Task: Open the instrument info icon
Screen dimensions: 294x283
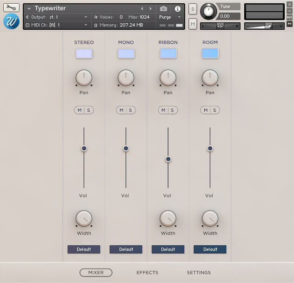Action: click(x=177, y=9)
